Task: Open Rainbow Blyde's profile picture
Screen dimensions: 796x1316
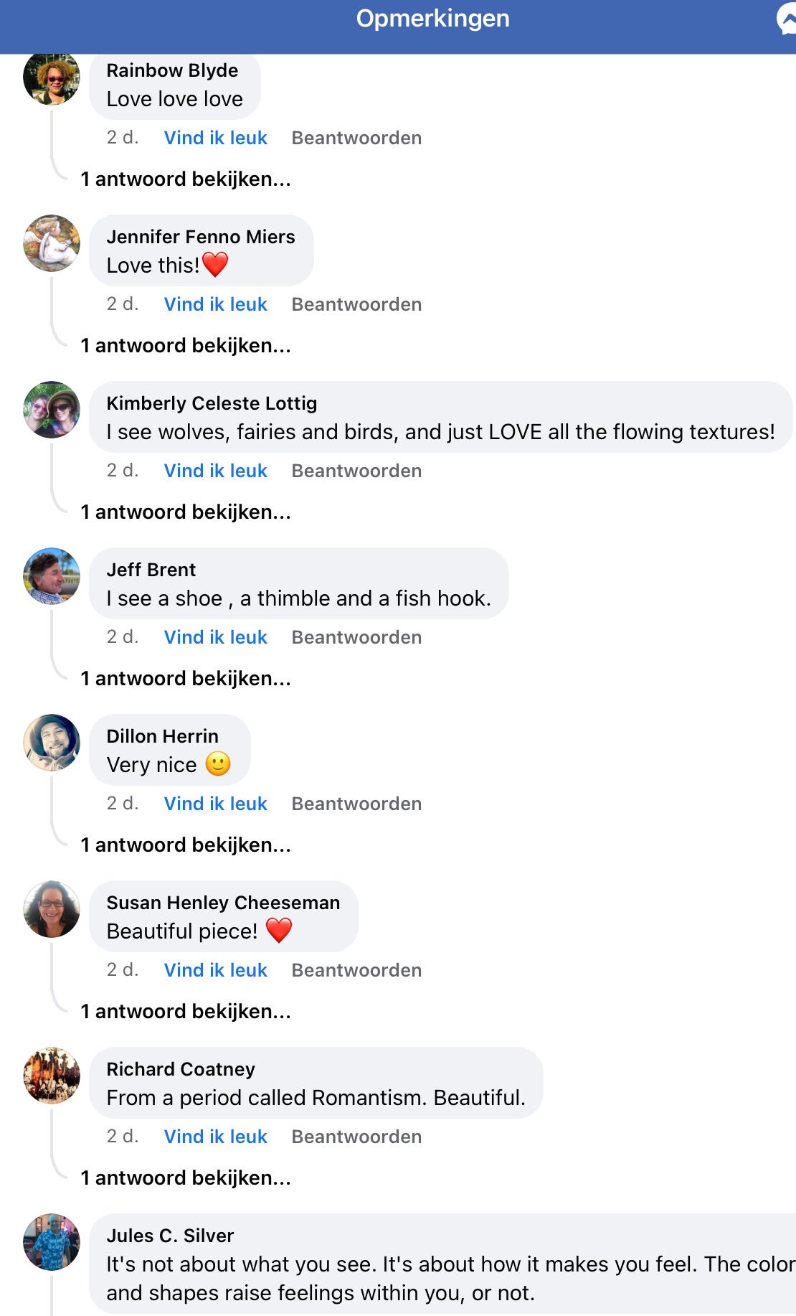Action: pyautogui.click(x=52, y=77)
